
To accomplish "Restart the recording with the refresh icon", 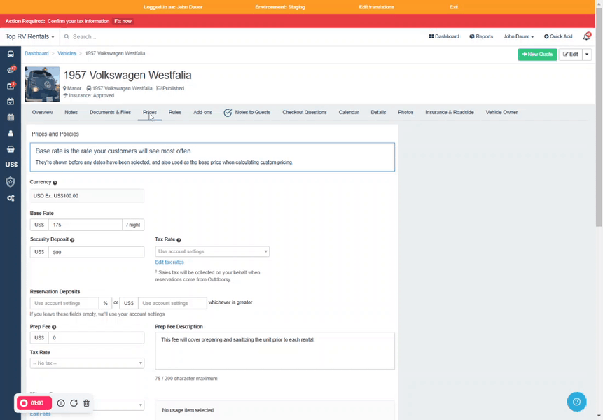I will 74,403.
